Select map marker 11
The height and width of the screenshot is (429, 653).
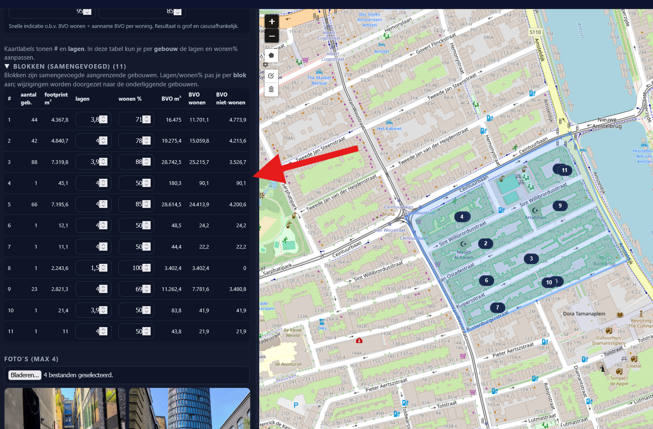tap(564, 170)
